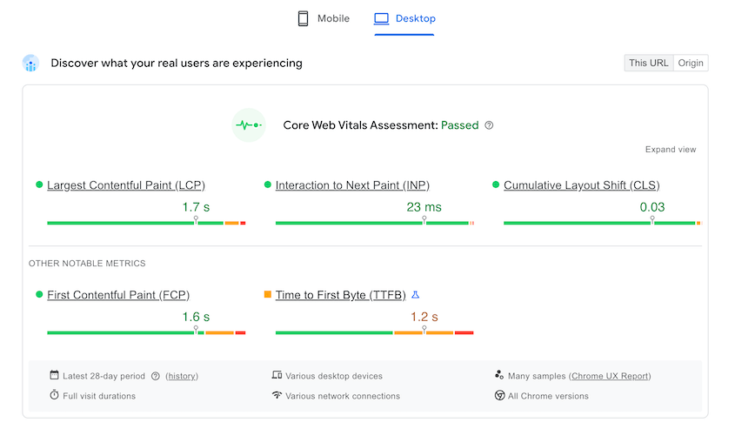Click the real users CrUX icon

30,64
